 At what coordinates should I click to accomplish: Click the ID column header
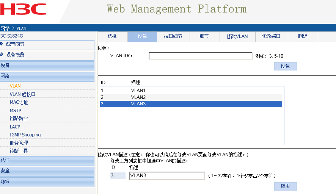103,83
